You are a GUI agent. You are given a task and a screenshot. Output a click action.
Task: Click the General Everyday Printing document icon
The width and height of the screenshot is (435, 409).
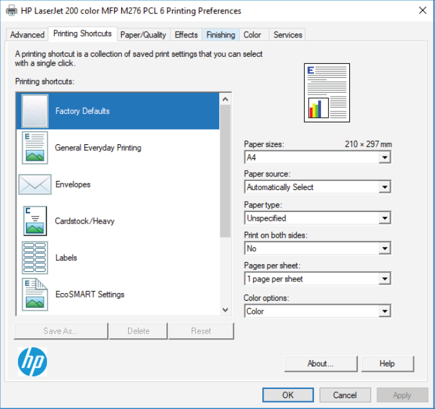point(35,147)
